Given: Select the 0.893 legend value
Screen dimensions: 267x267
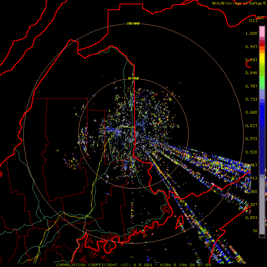Looking at the screenshot, I should pyautogui.click(x=251, y=60).
